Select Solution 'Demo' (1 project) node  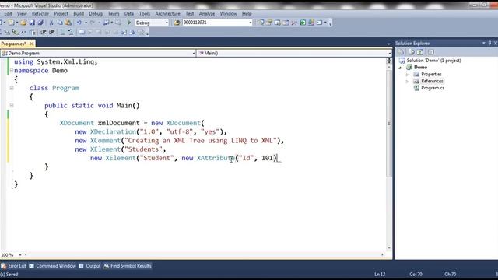point(433,61)
